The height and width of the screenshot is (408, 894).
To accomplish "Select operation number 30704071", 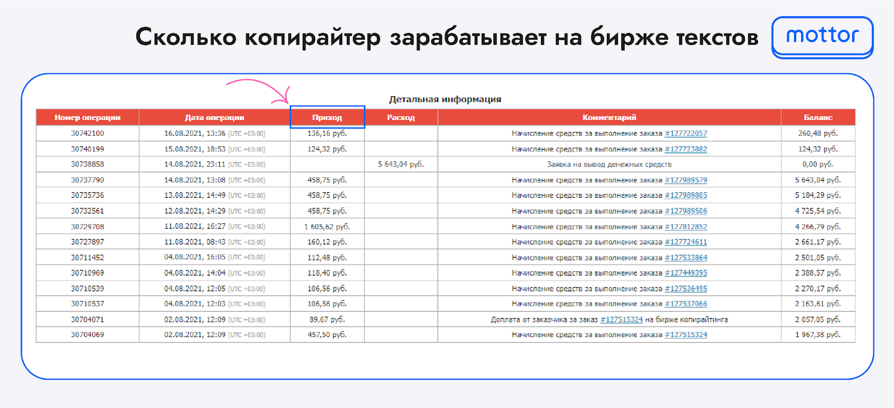I will click(87, 320).
